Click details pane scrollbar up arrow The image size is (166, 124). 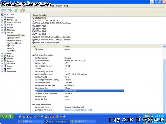164,47
